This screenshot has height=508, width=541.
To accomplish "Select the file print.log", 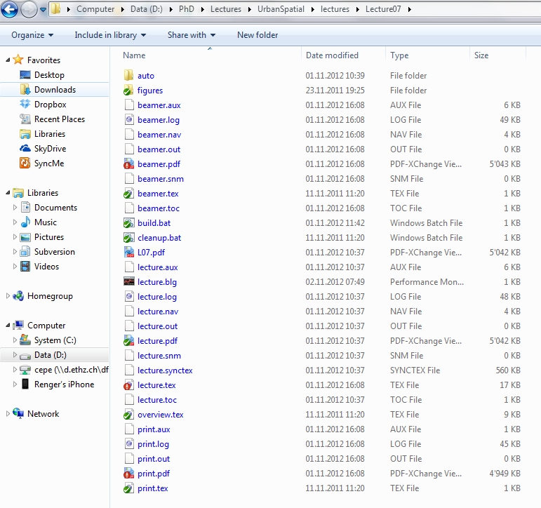I will [x=153, y=444].
